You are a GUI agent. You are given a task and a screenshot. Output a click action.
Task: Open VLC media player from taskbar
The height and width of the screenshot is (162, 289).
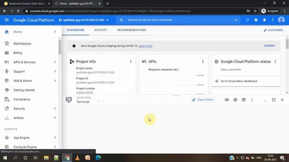77,158
